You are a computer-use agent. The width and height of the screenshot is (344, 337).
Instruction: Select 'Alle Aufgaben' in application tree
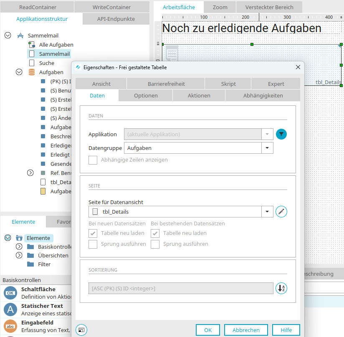pos(56,45)
